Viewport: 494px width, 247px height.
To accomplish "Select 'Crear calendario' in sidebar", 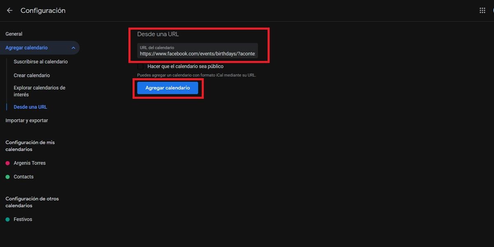I will (x=32, y=75).
